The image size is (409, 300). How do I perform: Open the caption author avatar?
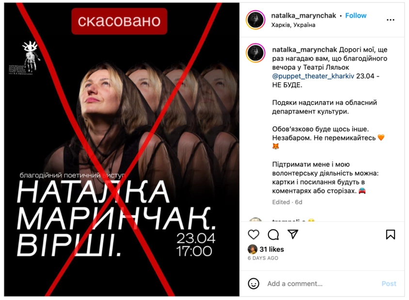tap(256, 53)
